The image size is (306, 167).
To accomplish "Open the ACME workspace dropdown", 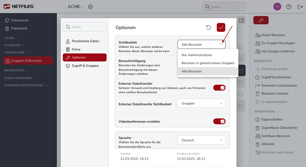I will coord(76,7).
